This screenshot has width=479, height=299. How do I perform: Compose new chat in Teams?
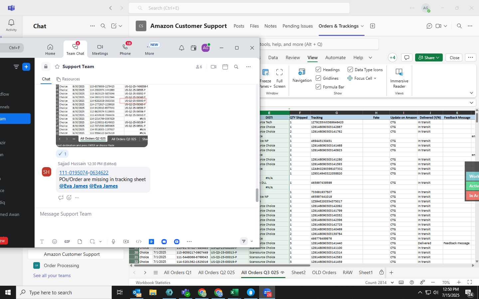point(114,26)
